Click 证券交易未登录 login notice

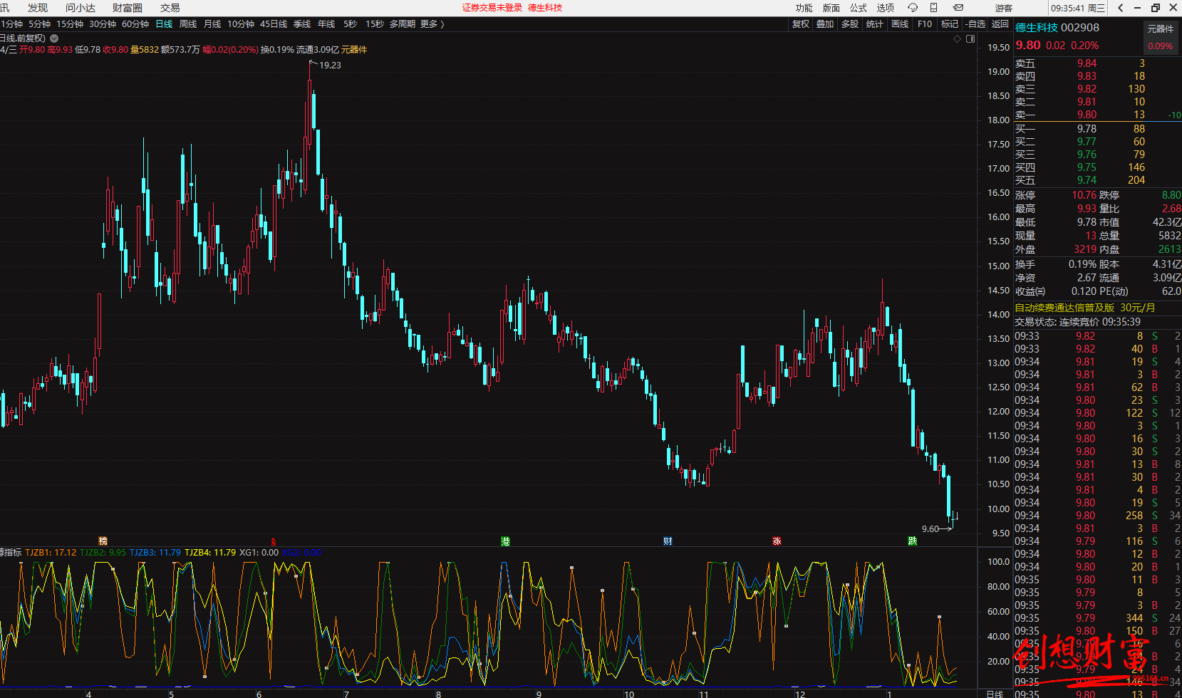[x=492, y=8]
